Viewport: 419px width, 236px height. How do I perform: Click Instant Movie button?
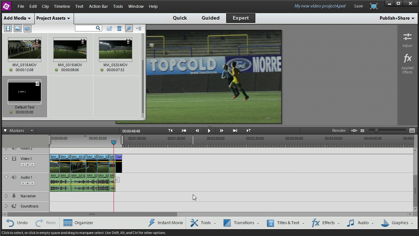(166, 223)
